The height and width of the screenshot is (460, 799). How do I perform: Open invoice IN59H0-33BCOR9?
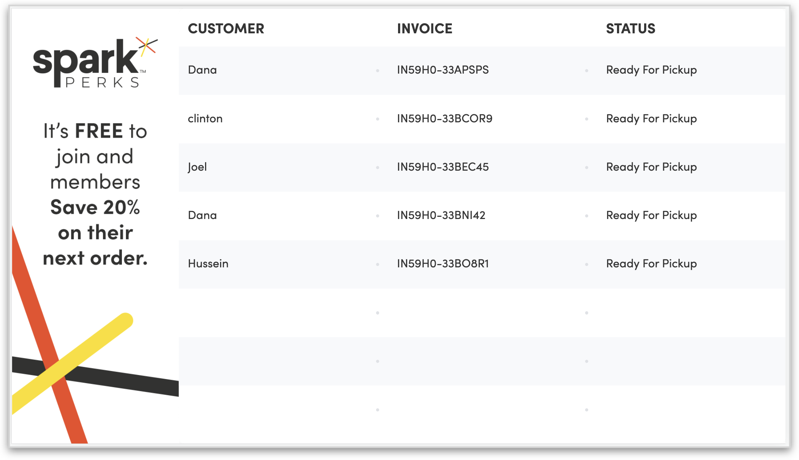pos(444,119)
